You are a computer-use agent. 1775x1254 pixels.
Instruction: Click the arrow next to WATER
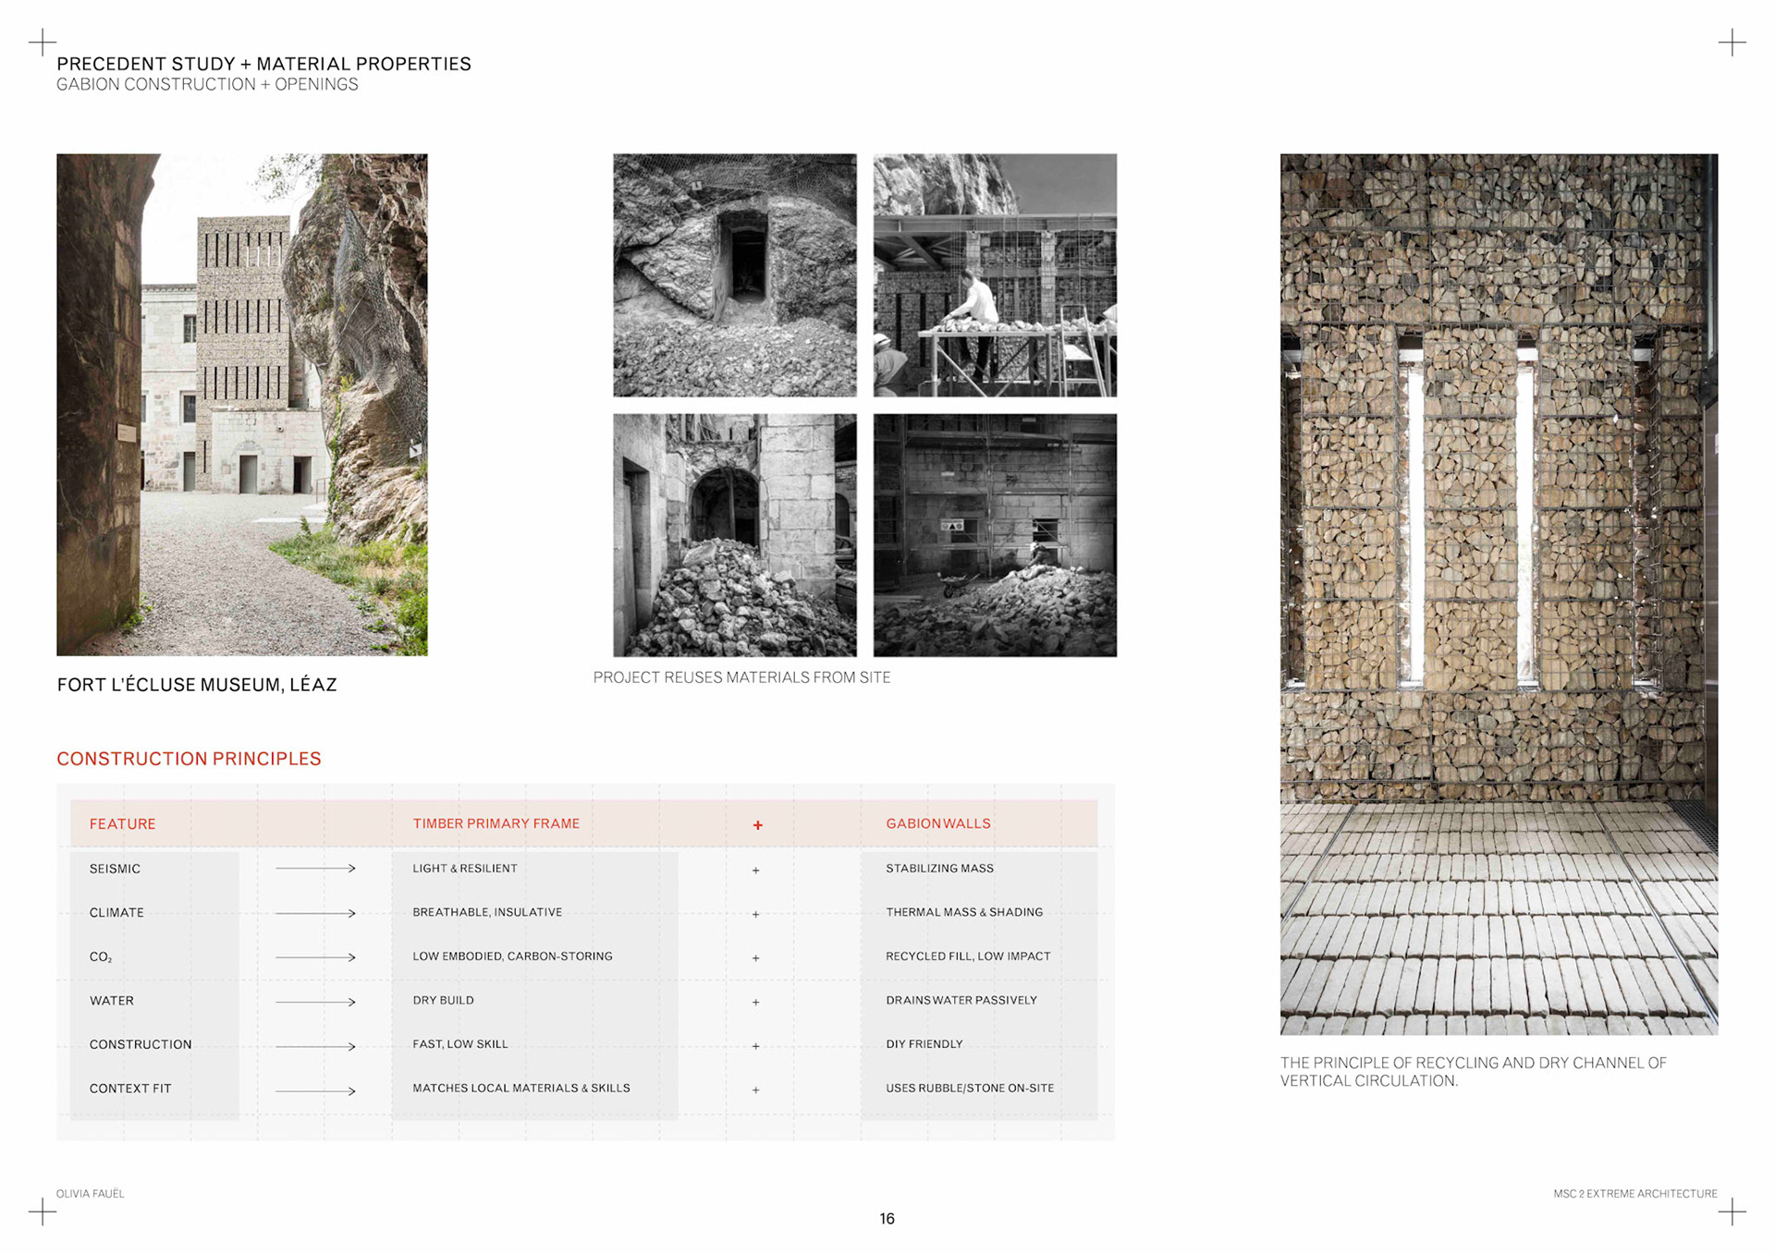[315, 1002]
